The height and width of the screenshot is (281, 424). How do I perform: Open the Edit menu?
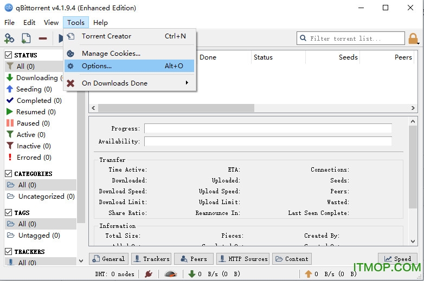click(x=29, y=22)
